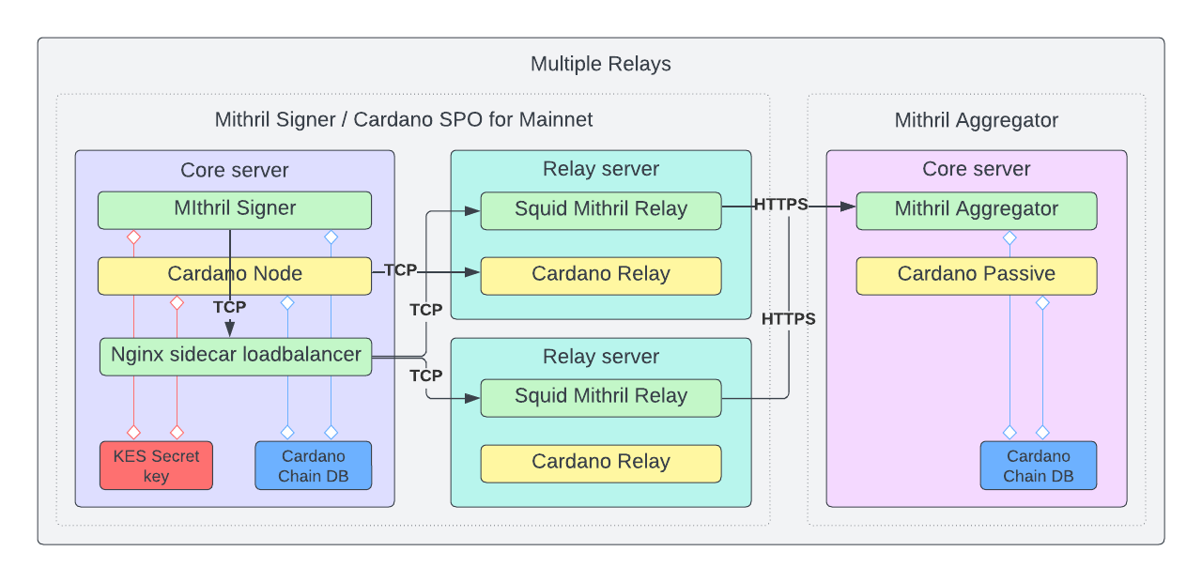Image resolution: width=1202 pixels, height=582 pixels.
Task: Select the yellow Cardano Node box
Action: coord(235,275)
